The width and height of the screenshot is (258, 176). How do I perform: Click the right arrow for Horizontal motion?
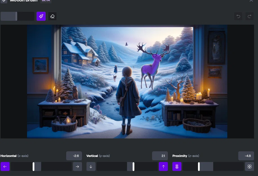coord(77,166)
